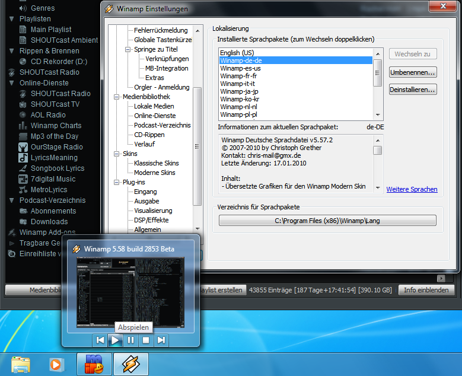The width and height of the screenshot is (462, 376).
Task: Open Winamp Charts icon
Action: (x=23, y=126)
